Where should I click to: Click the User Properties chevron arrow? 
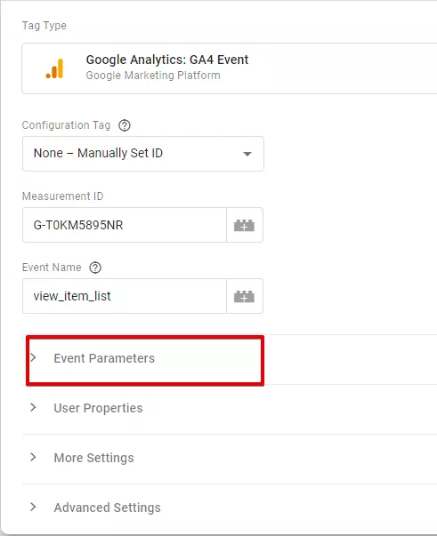(x=33, y=407)
